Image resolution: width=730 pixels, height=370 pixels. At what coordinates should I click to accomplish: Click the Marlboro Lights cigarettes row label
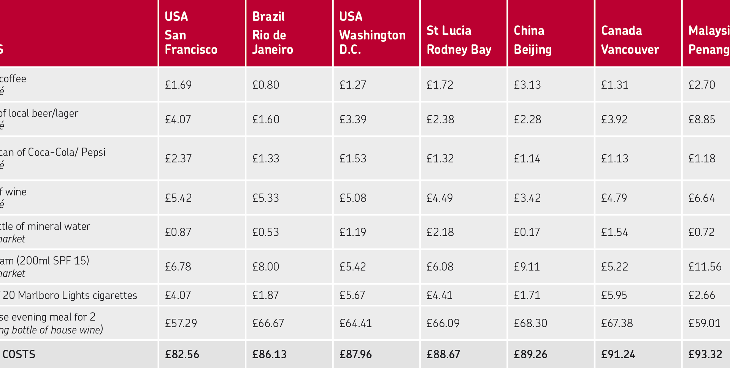pyautogui.click(x=68, y=295)
